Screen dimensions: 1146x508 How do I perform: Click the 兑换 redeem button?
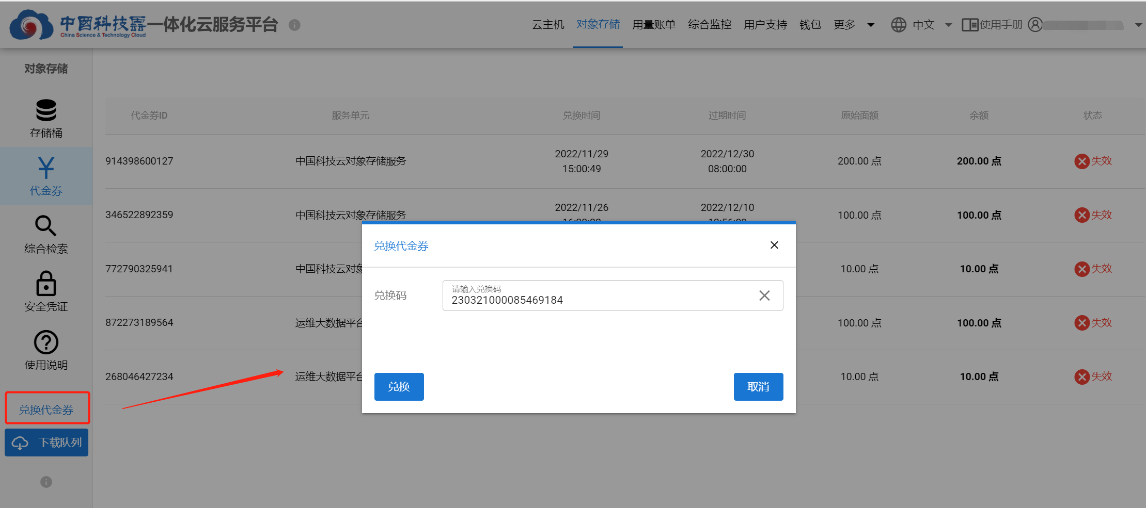[399, 387]
